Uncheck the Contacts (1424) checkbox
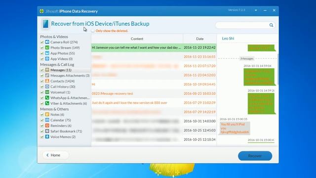 [42, 81]
